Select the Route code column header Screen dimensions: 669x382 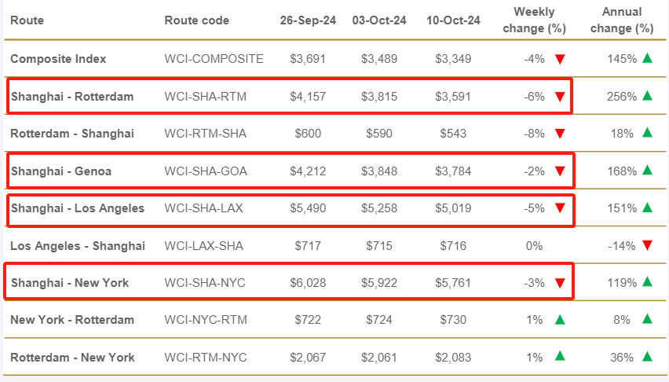click(x=196, y=20)
